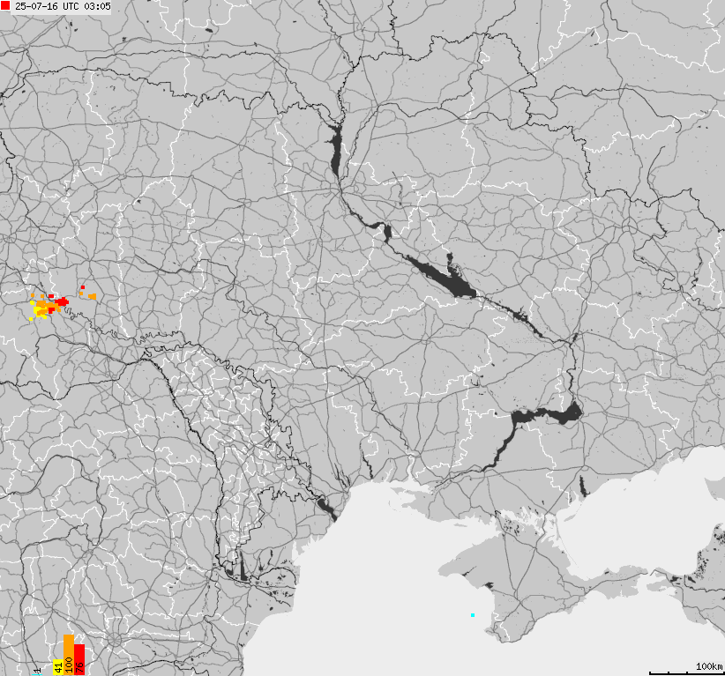The height and width of the screenshot is (676, 725).
Task: Select the timestamp text 25-07-16 UTC 03:05
Action: pos(63,6)
